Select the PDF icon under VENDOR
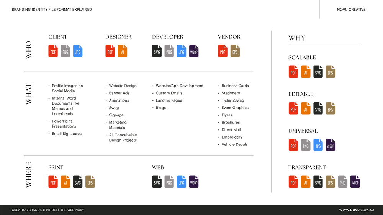Viewport: 383px width, 215px height. coord(223,51)
